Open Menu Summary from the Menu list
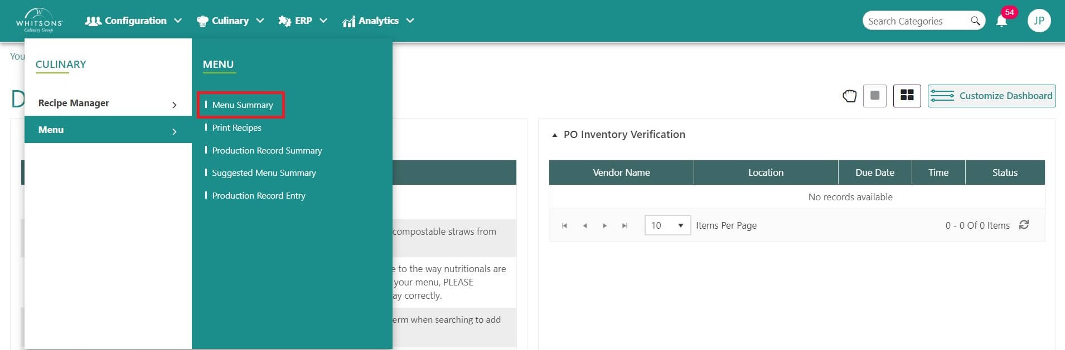The height and width of the screenshot is (350, 1065). pyautogui.click(x=242, y=105)
